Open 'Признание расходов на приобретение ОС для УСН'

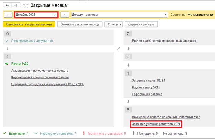(x=48, y=84)
